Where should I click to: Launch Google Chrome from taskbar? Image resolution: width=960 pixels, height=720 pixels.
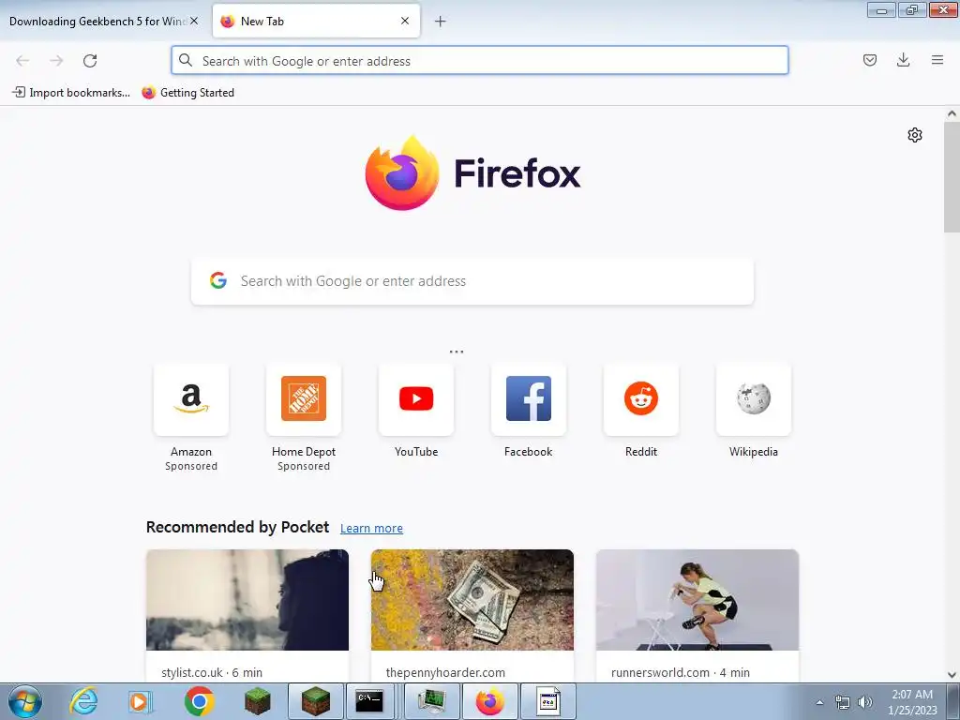point(199,701)
